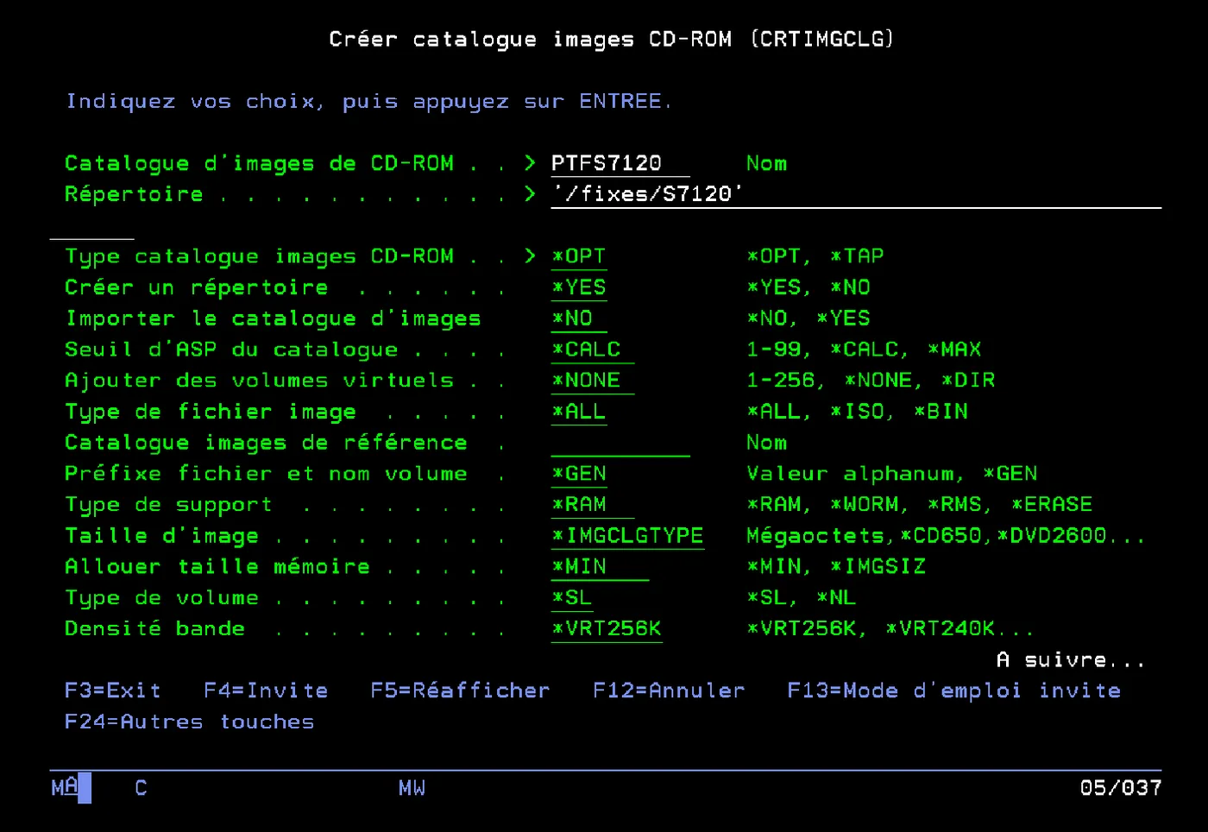The height and width of the screenshot is (832, 1208).
Task: Click the '1-99, *CALC, *MAX' choices text
Action: [864, 350]
